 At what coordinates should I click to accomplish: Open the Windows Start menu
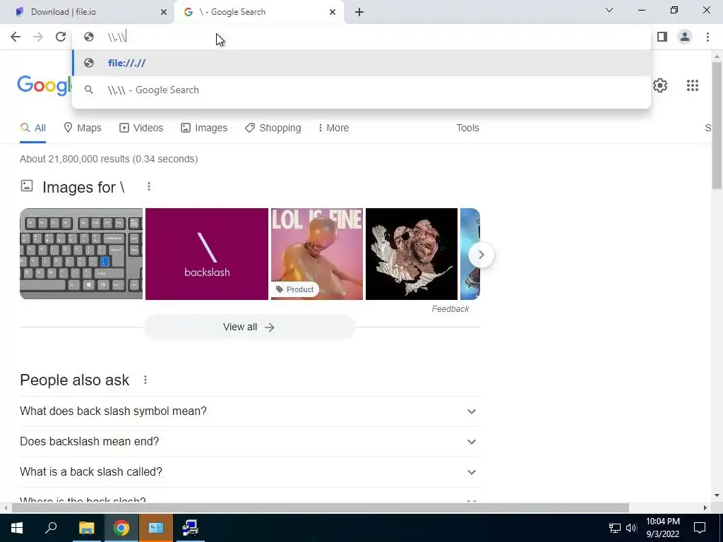(x=17, y=528)
